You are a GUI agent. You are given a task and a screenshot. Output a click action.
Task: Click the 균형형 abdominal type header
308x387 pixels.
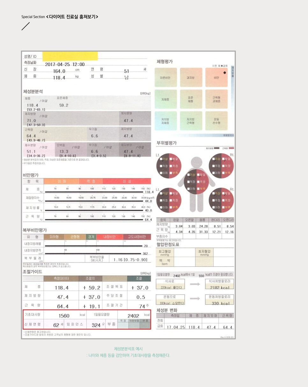75,237
